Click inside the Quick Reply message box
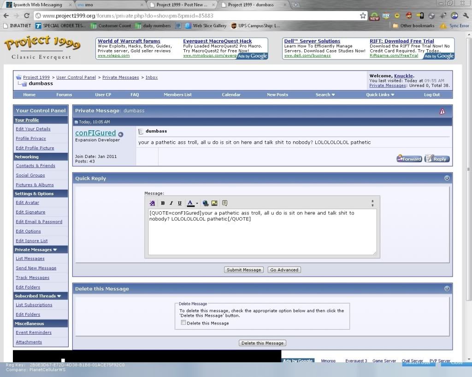 pos(262,232)
